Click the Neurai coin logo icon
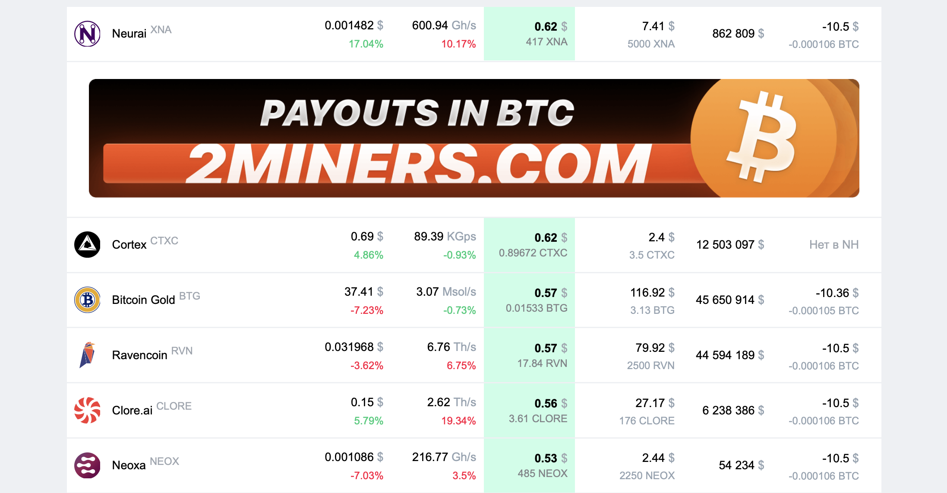Viewport: 947px width, 493px height. 87,34
